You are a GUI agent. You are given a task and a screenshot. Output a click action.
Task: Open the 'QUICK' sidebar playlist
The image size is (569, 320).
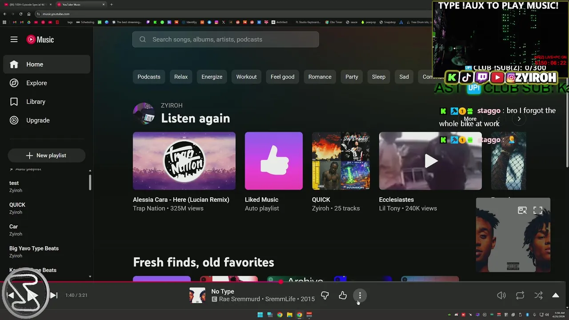click(x=47, y=208)
